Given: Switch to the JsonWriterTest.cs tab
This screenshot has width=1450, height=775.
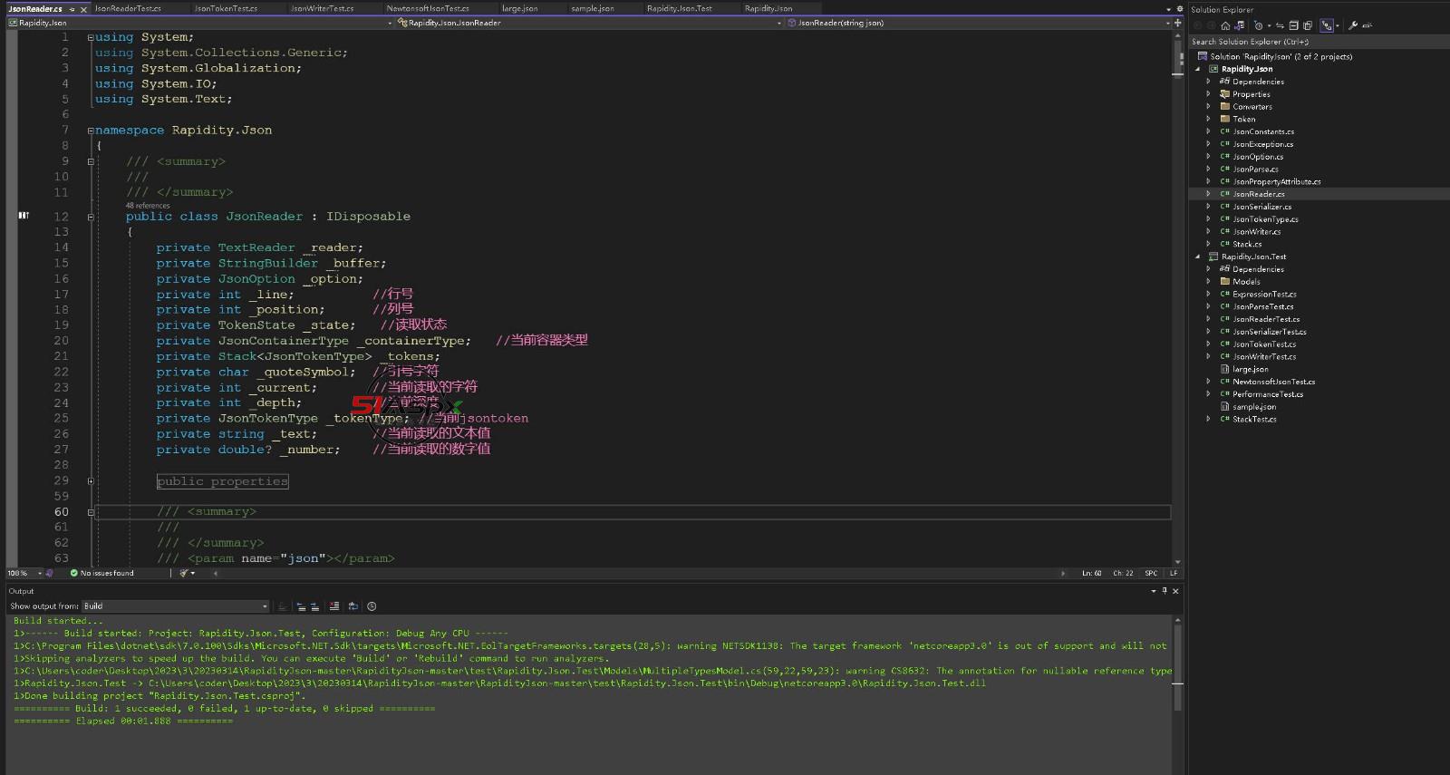Looking at the screenshot, I should (x=322, y=8).
